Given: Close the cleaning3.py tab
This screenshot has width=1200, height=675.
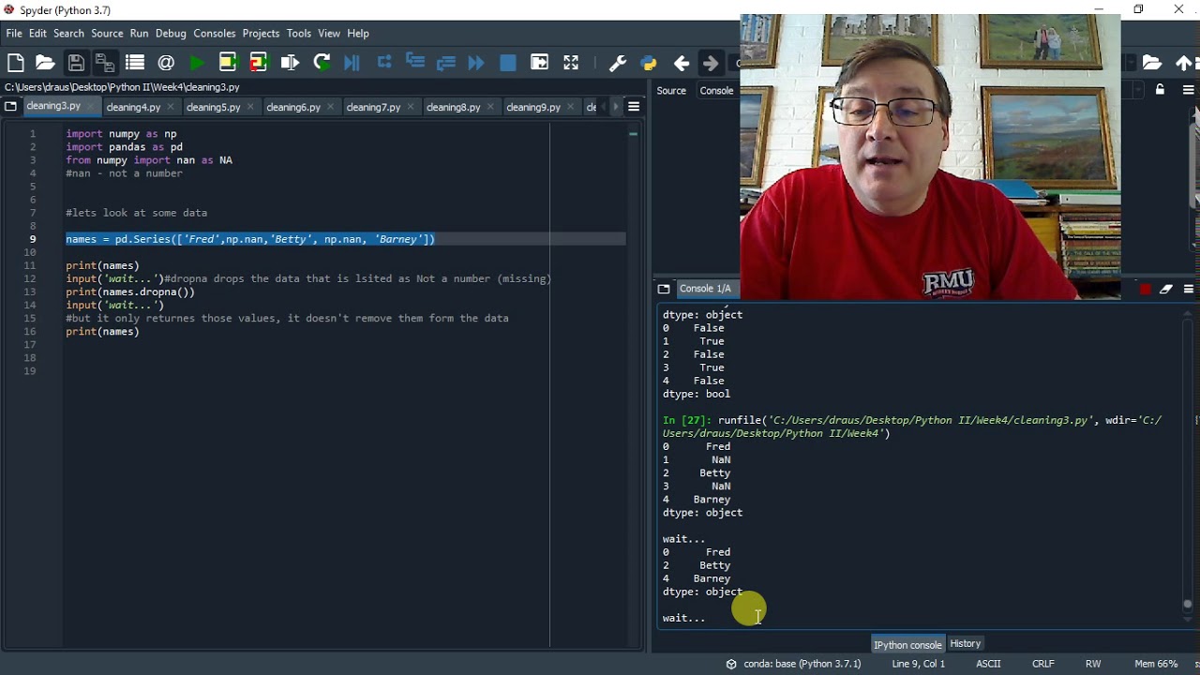Looking at the screenshot, I should coord(90,107).
